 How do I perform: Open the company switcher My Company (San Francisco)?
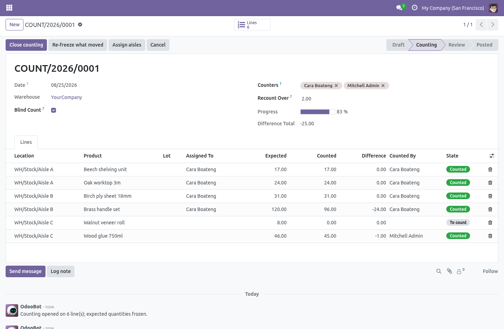(453, 8)
